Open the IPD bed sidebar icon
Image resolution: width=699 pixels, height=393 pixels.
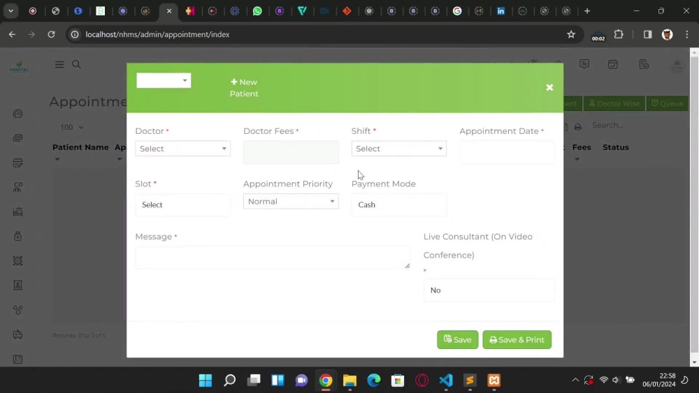click(18, 212)
